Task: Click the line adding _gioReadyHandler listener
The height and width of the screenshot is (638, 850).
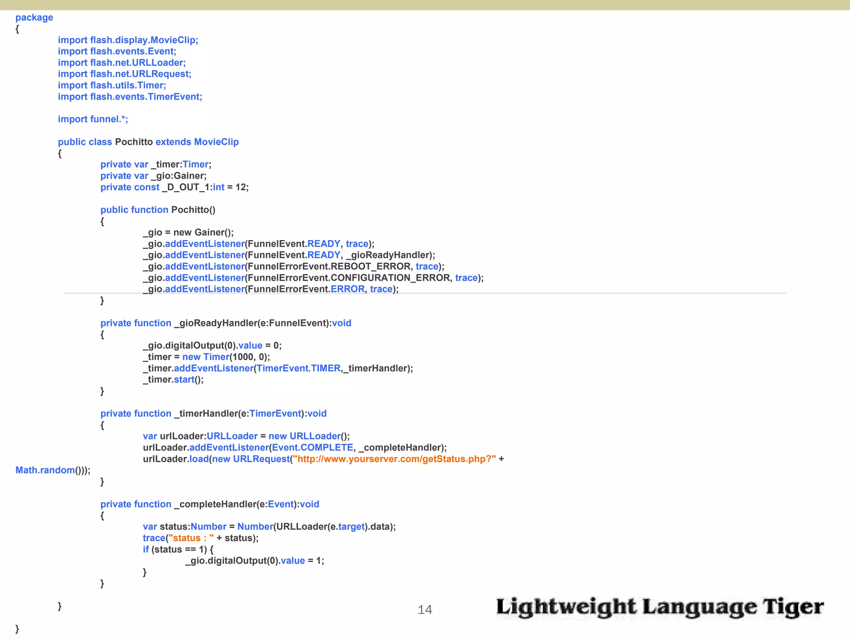Action: pos(289,255)
